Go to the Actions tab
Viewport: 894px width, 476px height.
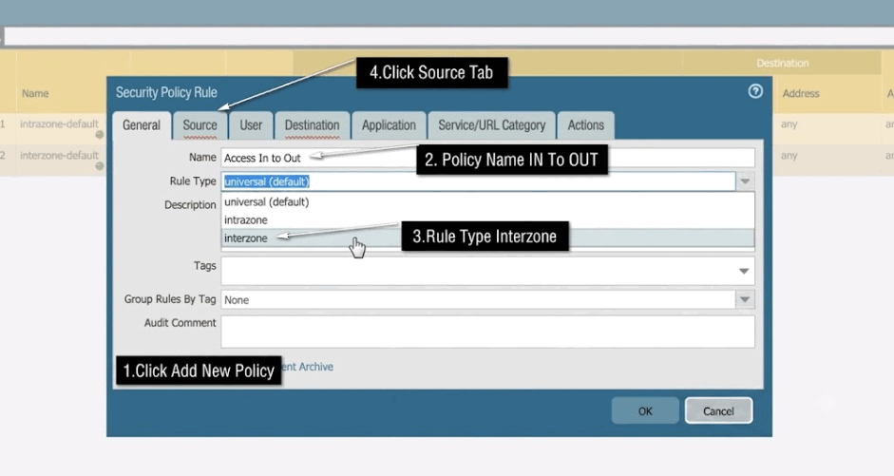tap(585, 125)
